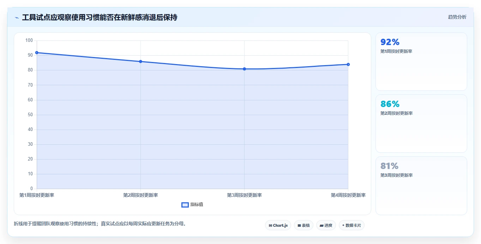Click the 趋势分析 label in header
Screen dimensions: 481x244
tap(457, 17)
